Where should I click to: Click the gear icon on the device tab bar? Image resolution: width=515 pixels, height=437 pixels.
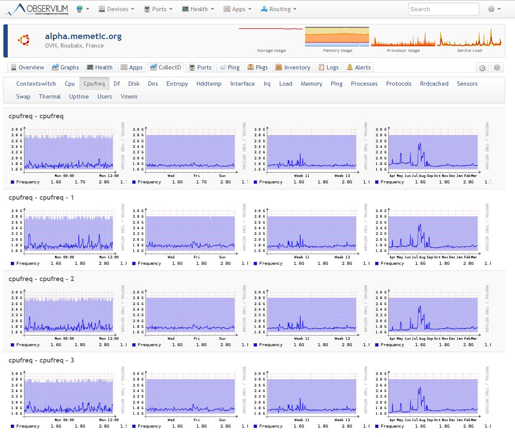[x=497, y=68]
